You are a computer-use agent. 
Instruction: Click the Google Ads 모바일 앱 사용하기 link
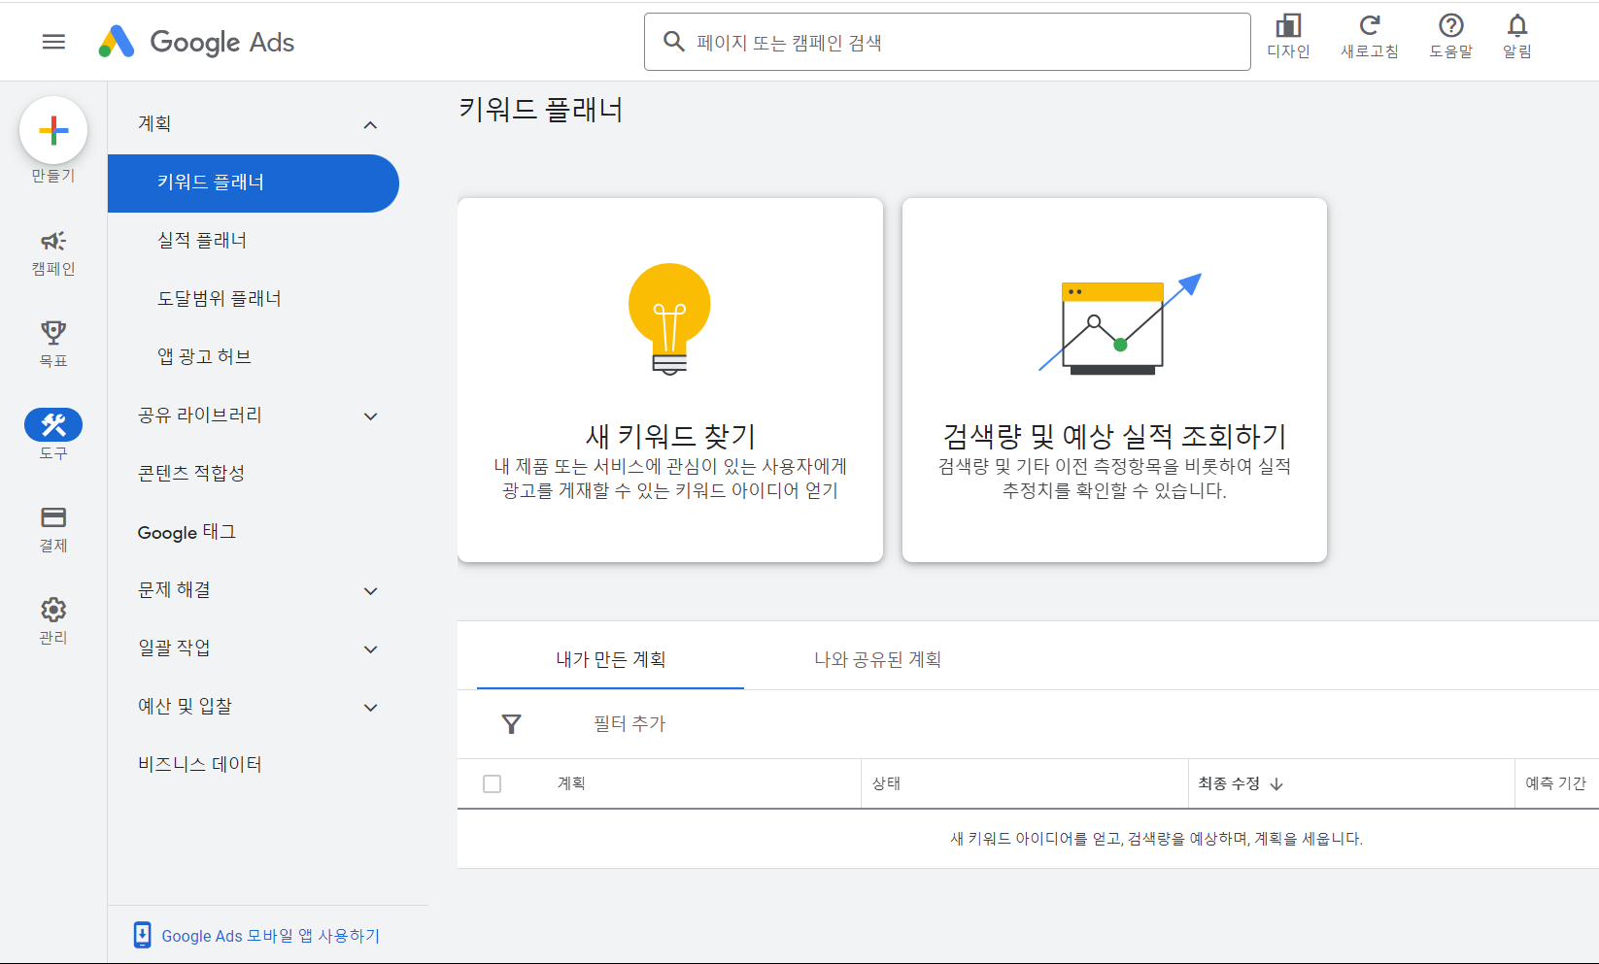click(271, 935)
